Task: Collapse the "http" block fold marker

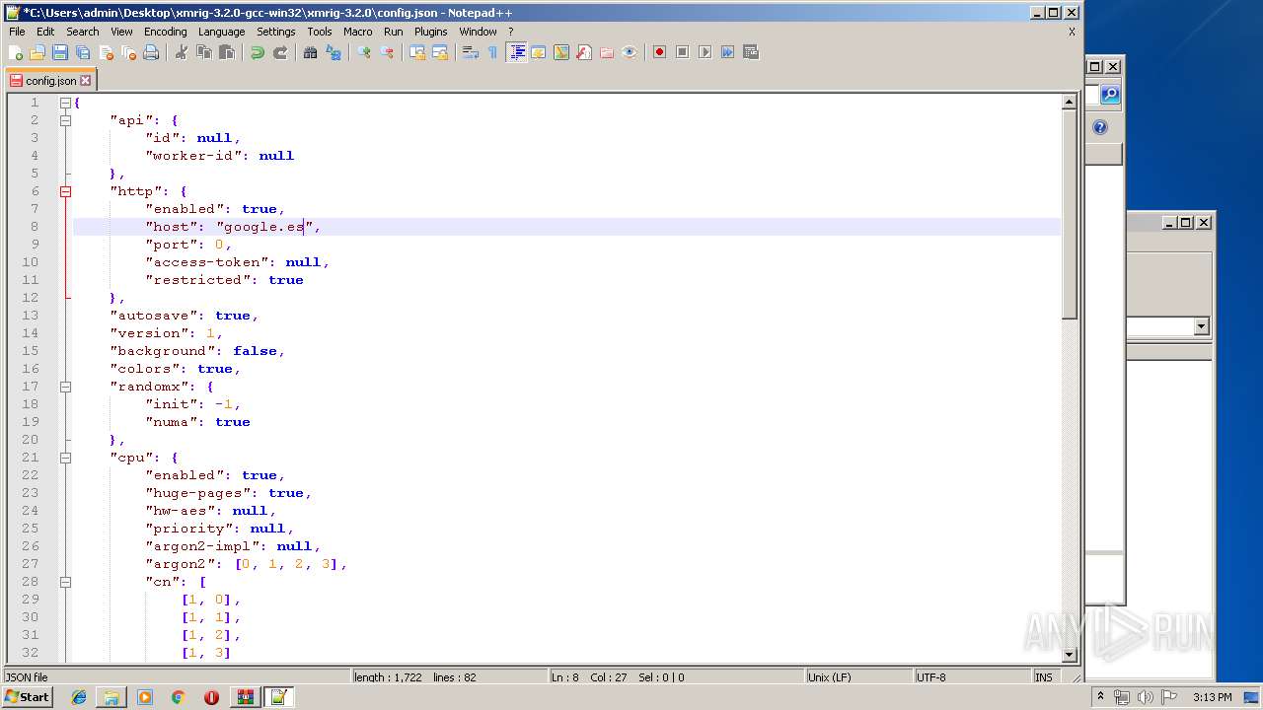Action: click(x=66, y=191)
